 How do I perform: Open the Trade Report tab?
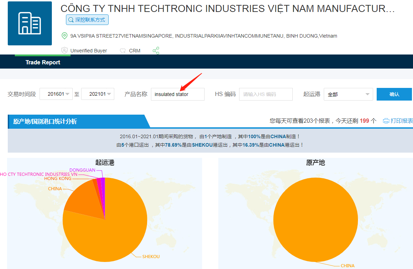click(43, 62)
